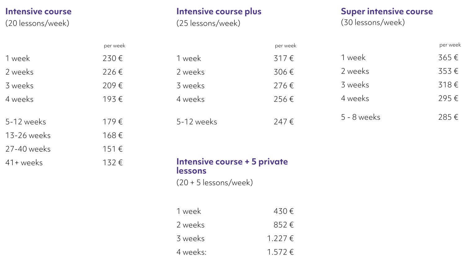470x265 pixels.
Task: Click the 132 € price for 41+ weeks
Action: pos(113,163)
